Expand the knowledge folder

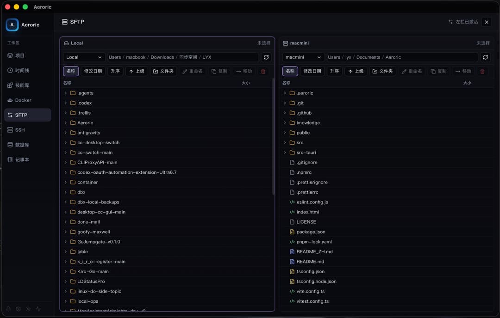click(285, 123)
